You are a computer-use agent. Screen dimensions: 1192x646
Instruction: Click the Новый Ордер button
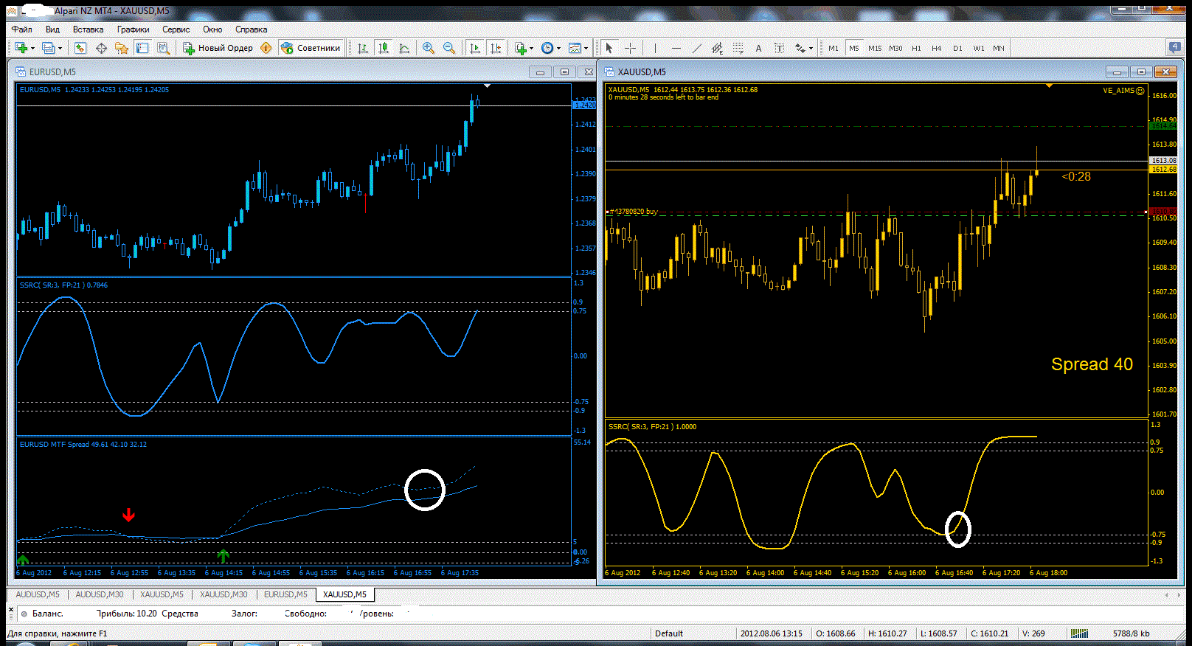tap(218, 48)
